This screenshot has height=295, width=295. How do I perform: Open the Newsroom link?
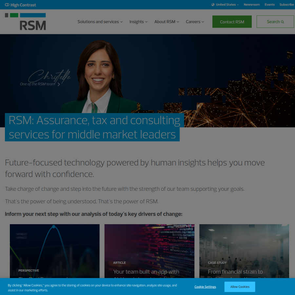click(251, 5)
